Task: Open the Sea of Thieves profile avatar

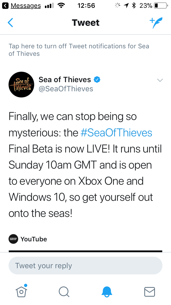Action: (x=21, y=84)
